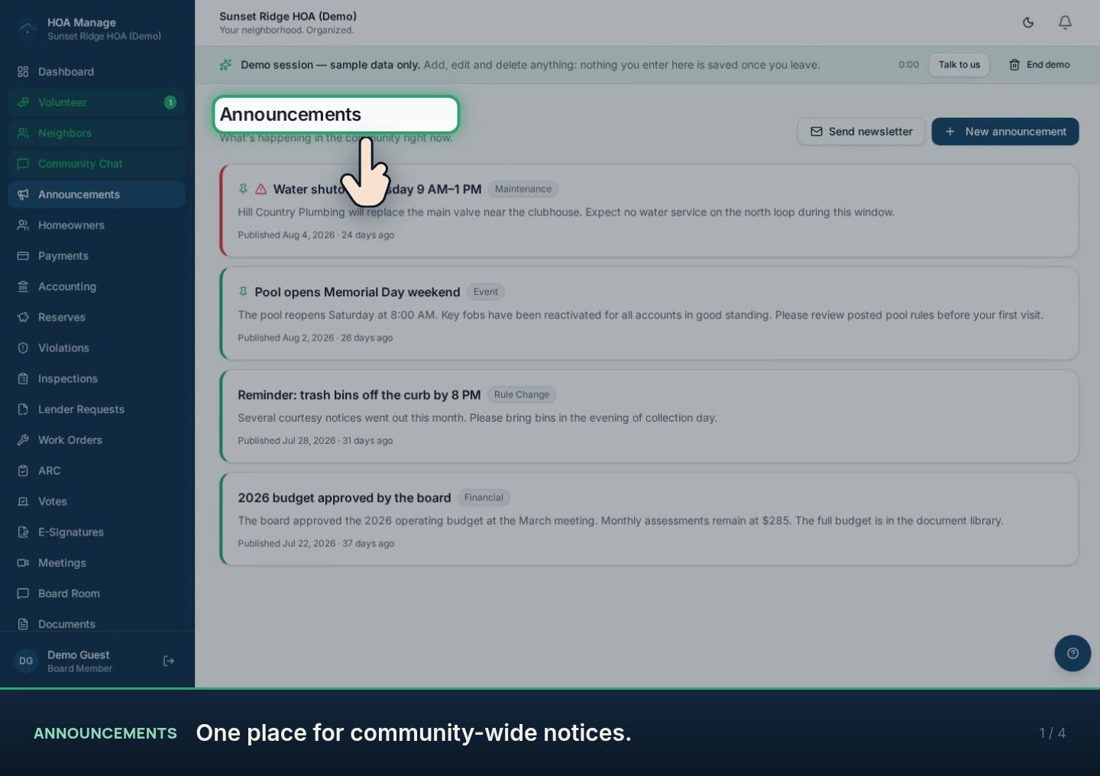Create a New announcement
Viewport: 1100px width, 776px height.
click(1005, 131)
